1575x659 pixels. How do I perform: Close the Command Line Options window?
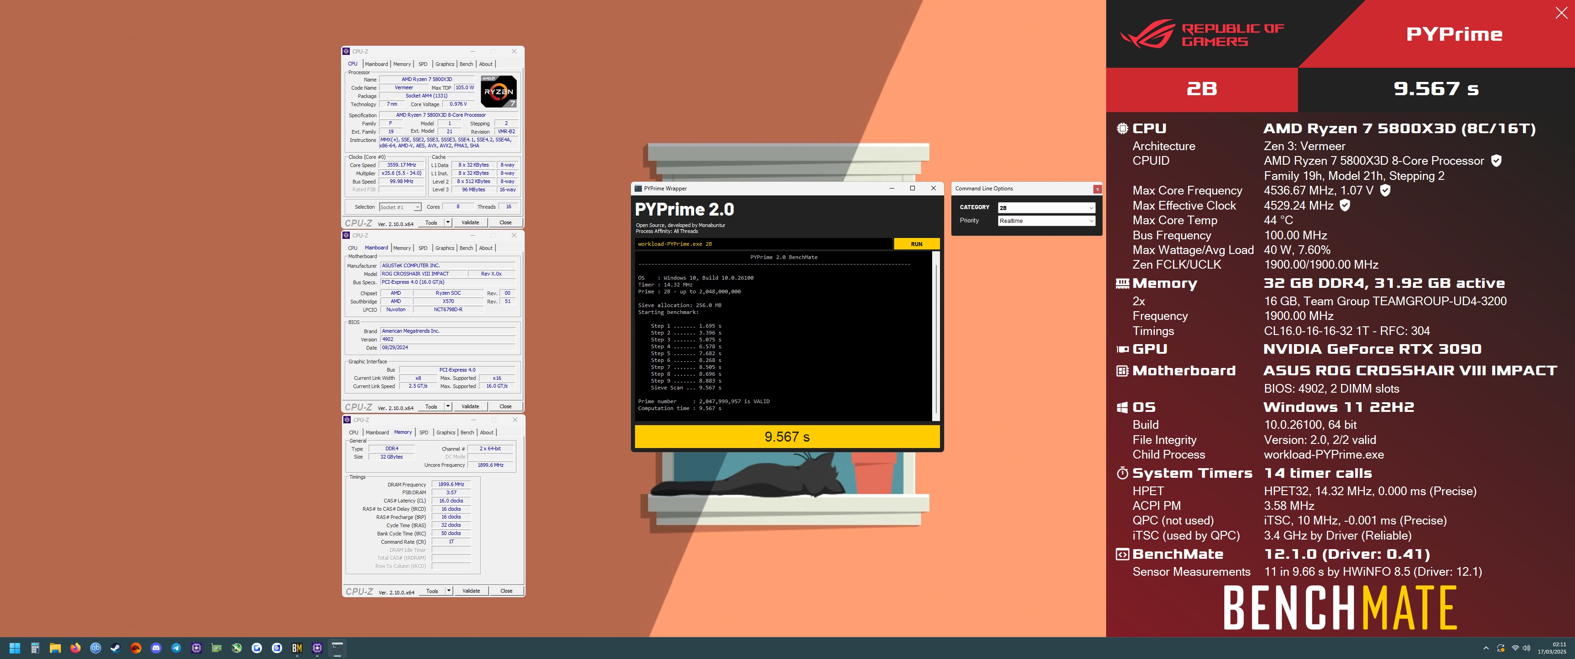(1097, 189)
